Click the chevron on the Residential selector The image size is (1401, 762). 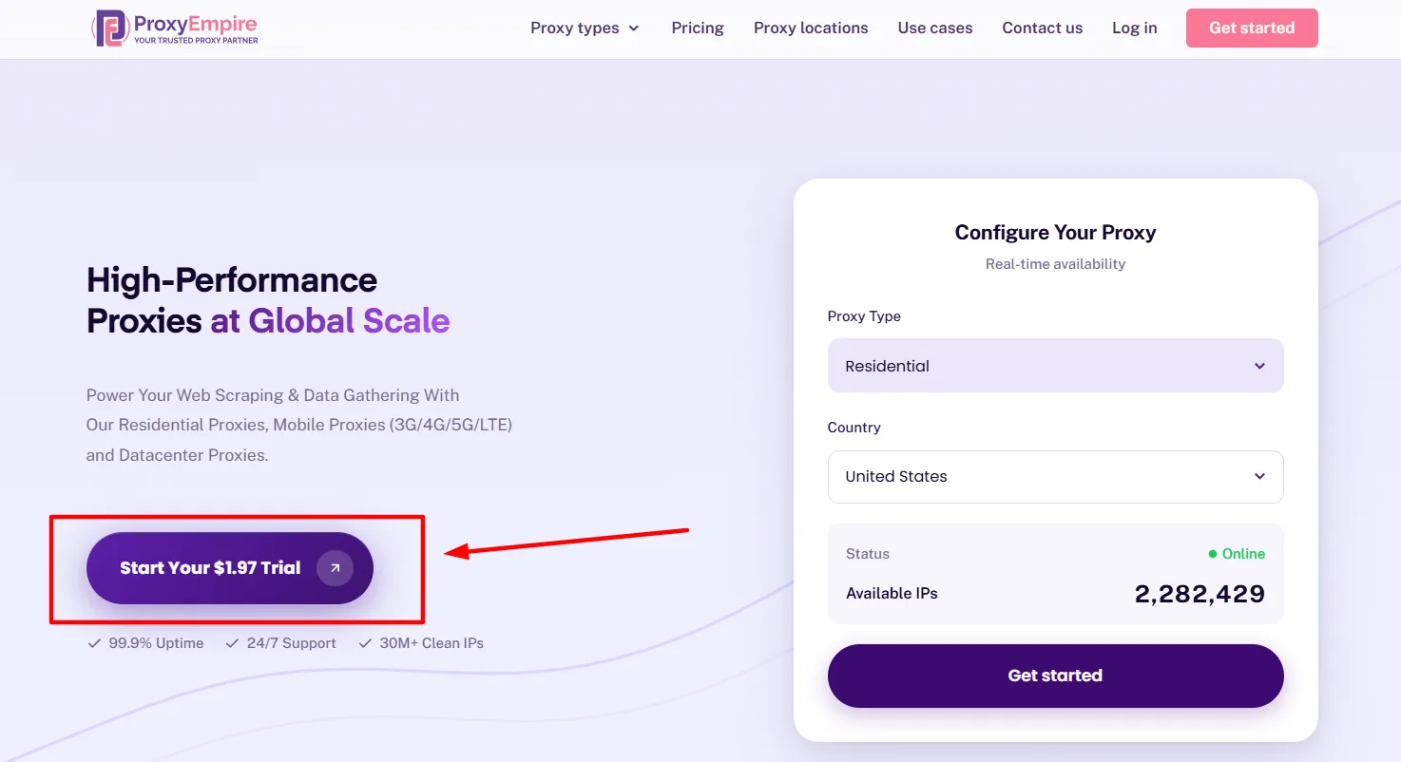[x=1260, y=365]
